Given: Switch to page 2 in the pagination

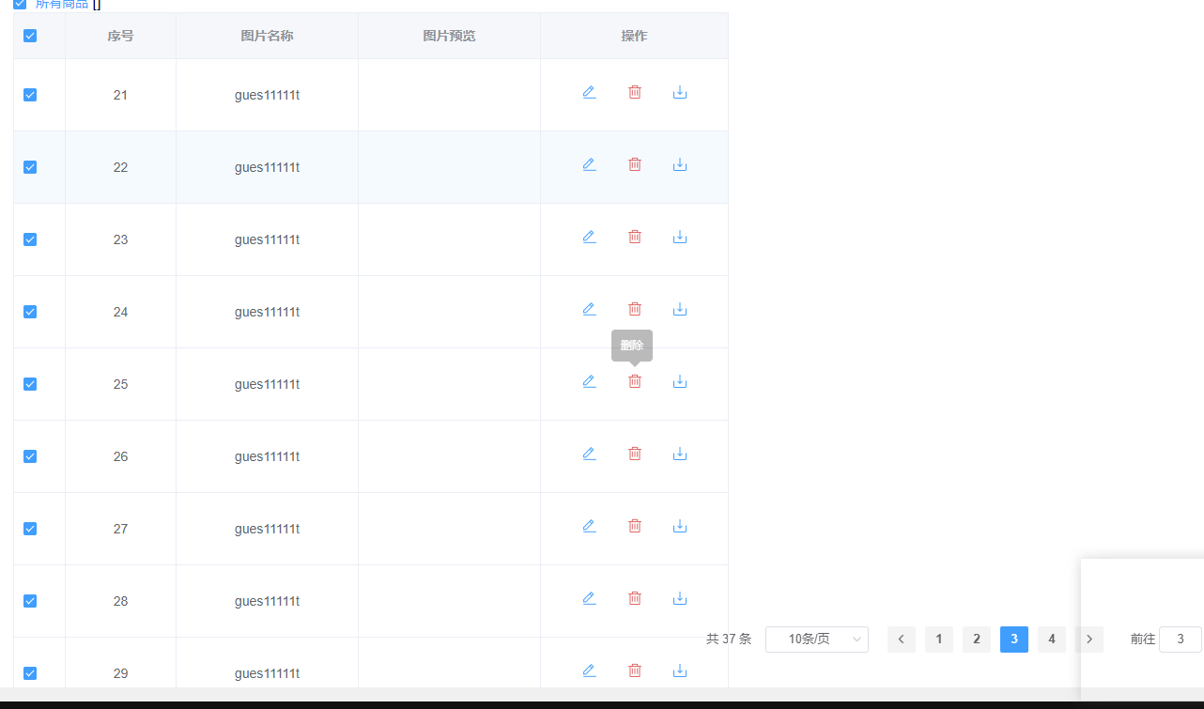Looking at the screenshot, I should pyautogui.click(x=977, y=640).
